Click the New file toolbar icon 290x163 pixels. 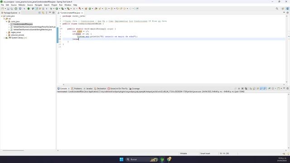click(x=2, y=9)
